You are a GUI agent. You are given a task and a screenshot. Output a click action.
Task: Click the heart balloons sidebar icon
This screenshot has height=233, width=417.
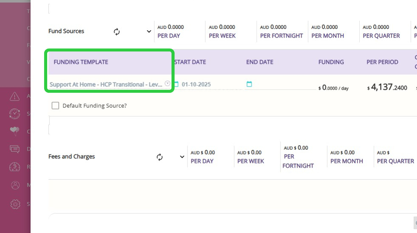[15, 131]
